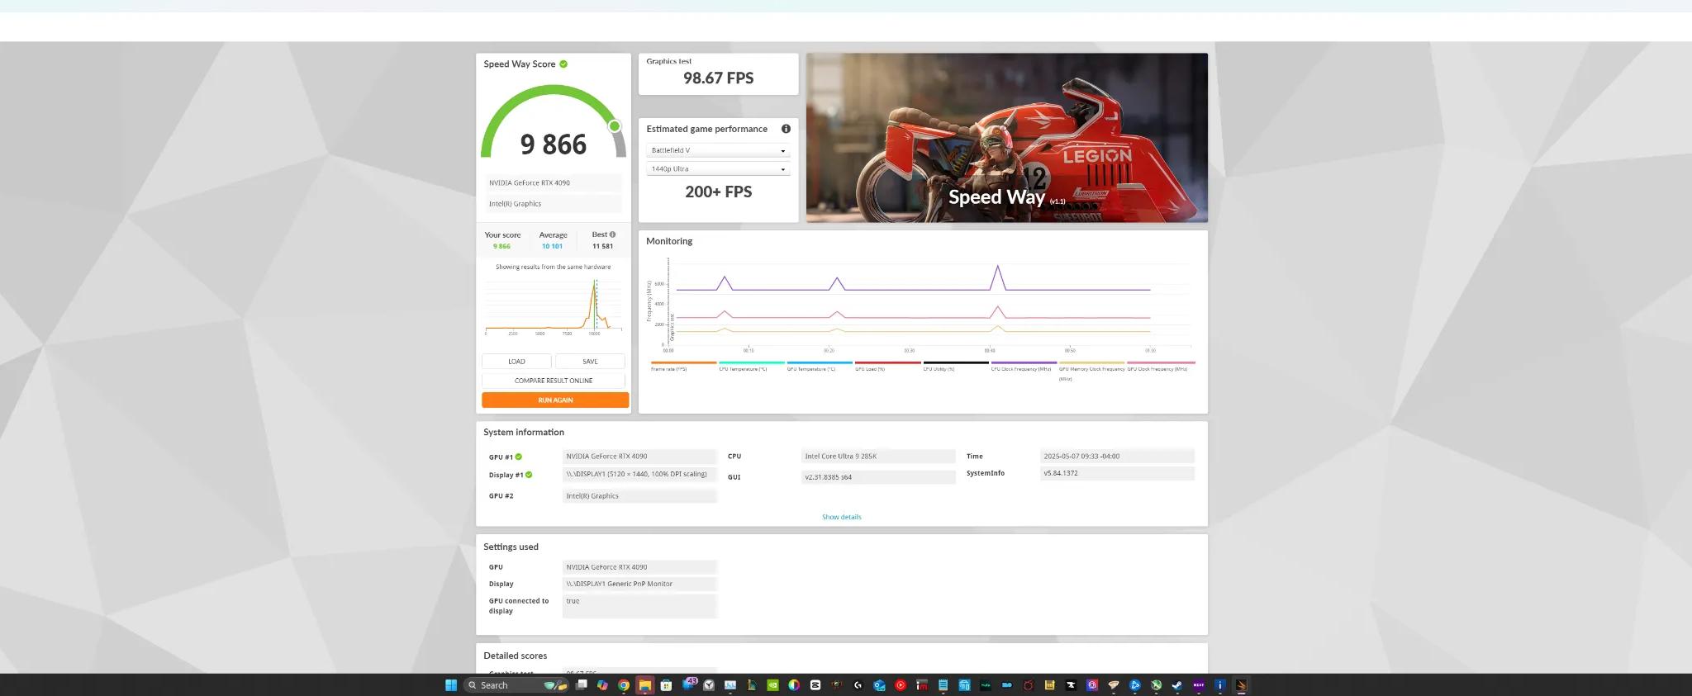Open the NVIDIA app from the taskbar
The height and width of the screenshot is (696, 1692).
772,685
